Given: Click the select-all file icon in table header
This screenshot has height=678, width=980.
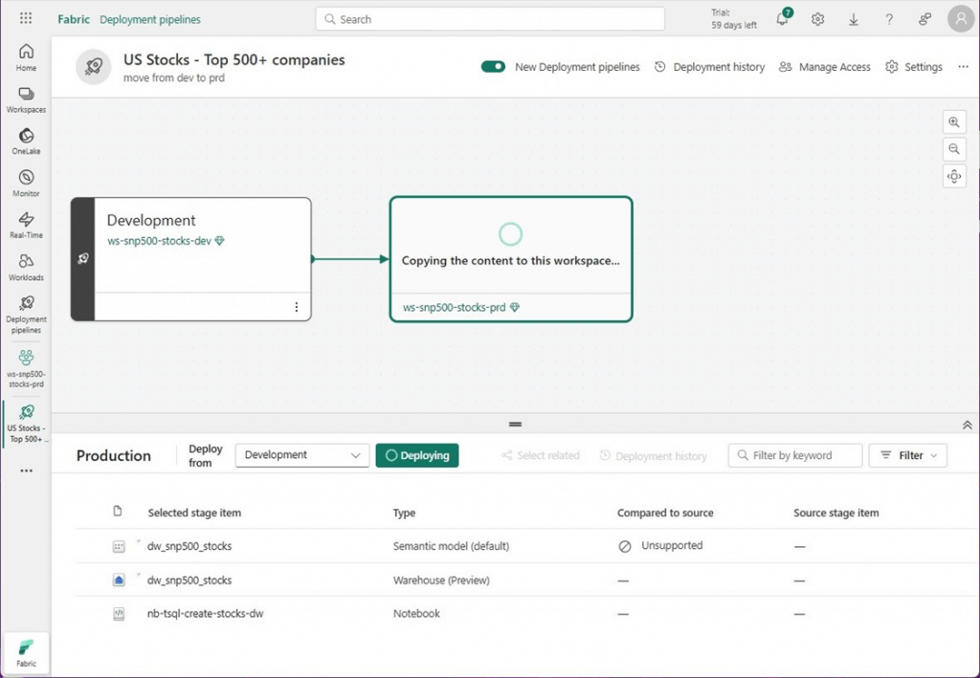Looking at the screenshot, I should (x=118, y=512).
